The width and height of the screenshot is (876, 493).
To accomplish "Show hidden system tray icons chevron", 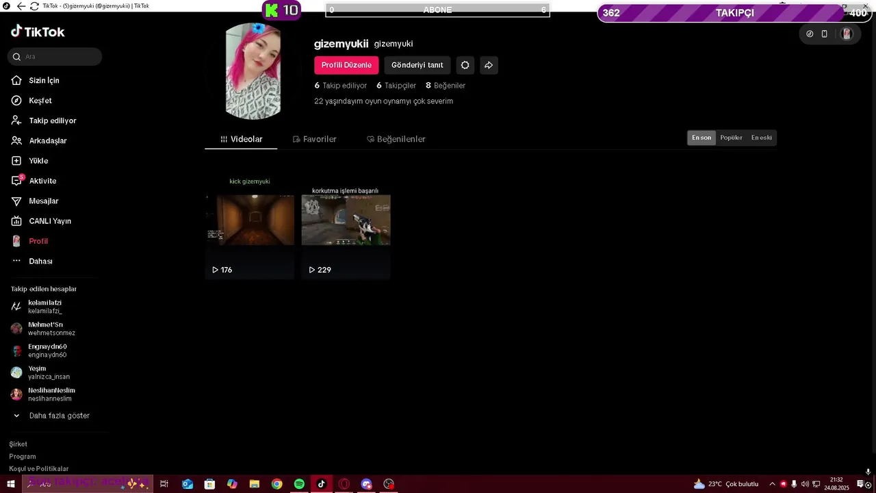I will pyautogui.click(x=772, y=484).
